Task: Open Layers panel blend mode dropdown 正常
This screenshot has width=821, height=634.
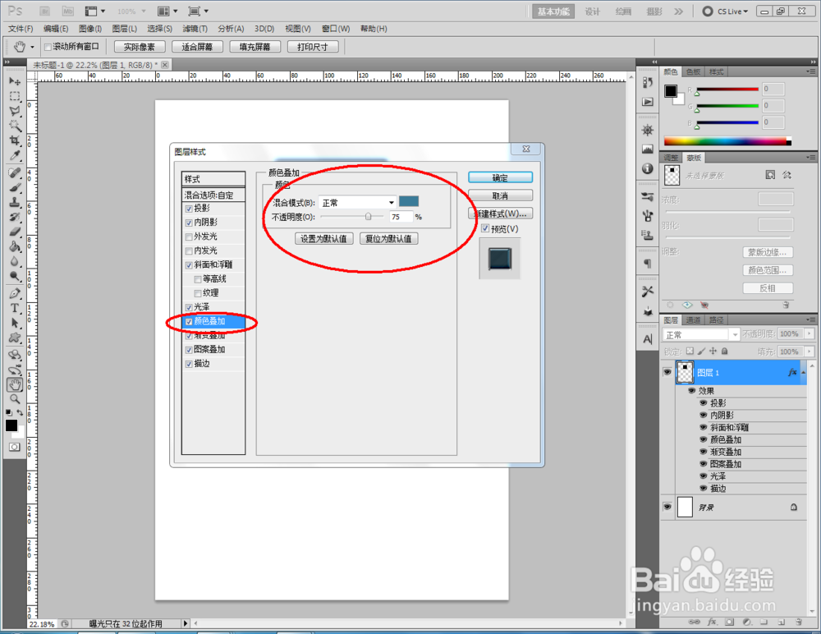Action: pyautogui.click(x=701, y=335)
